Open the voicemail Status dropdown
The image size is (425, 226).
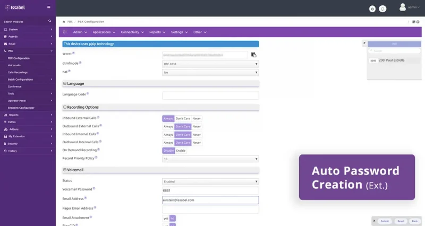click(x=210, y=181)
